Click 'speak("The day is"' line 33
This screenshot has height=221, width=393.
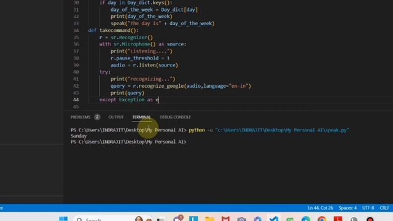[162, 23]
